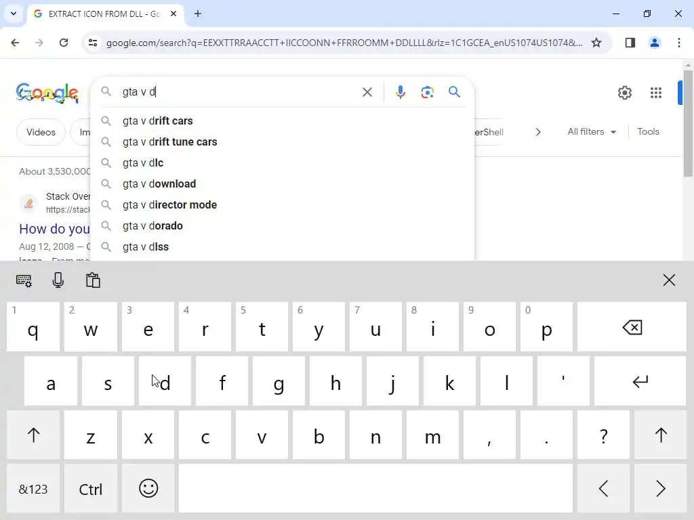Tap the period key
Viewport: 694px width, 520px height.
[546, 435]
